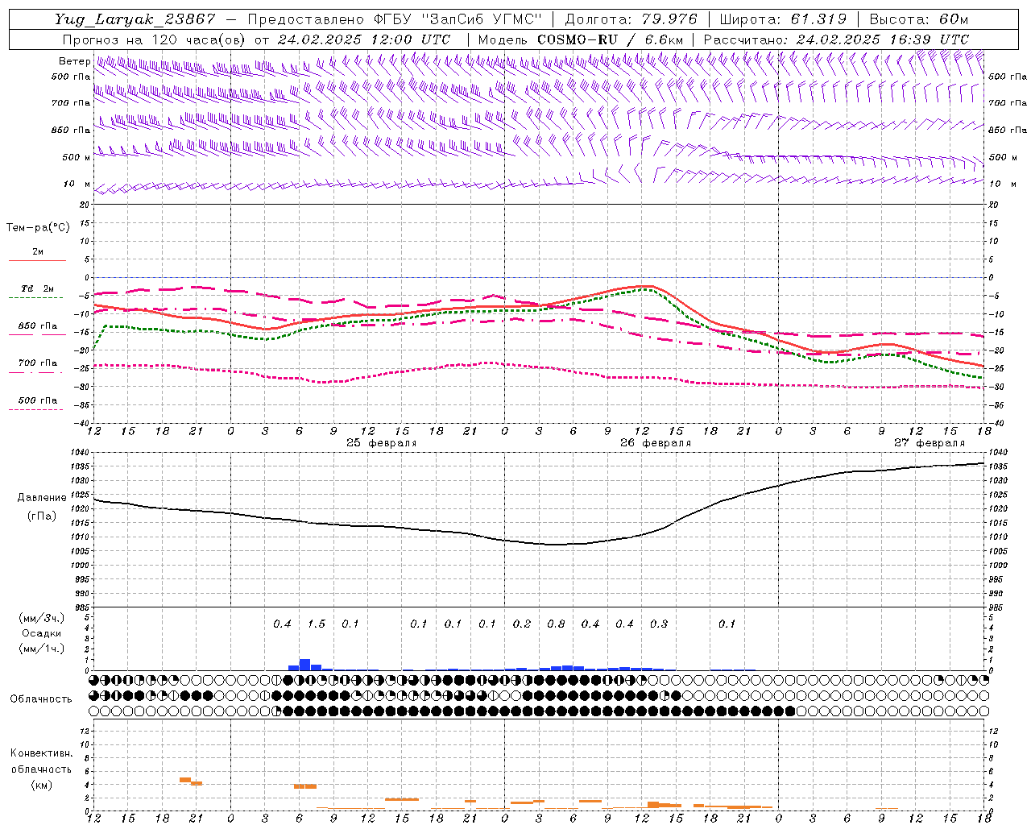This screenshot has height=825, width=1031.
Task: Click the 26 февраля date label
Action: pyautogui.click(x=655, y=443)
